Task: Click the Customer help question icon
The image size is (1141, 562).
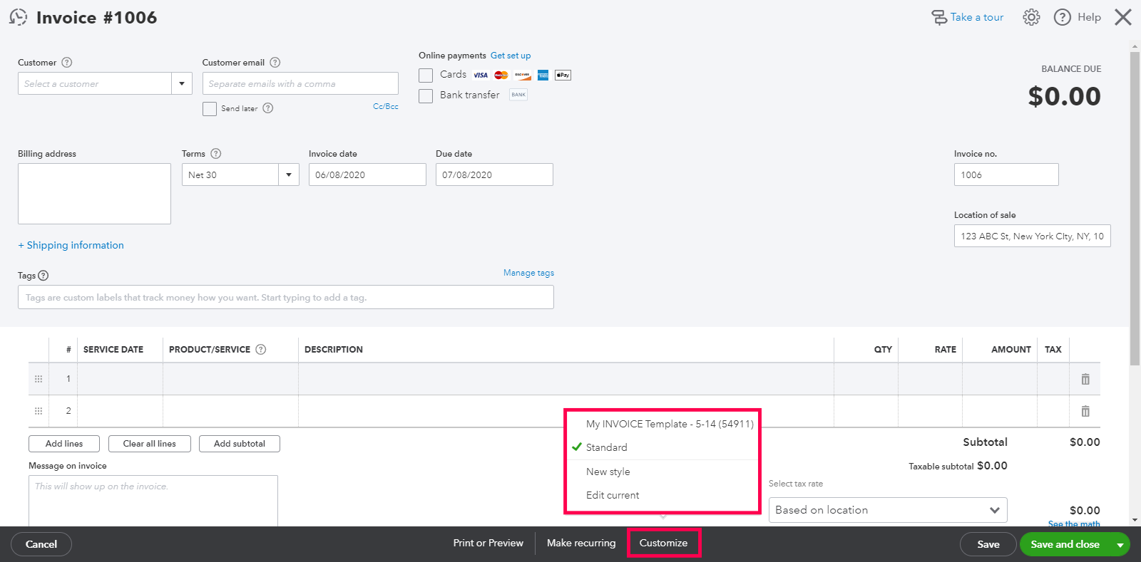Action: coord(67,63)
